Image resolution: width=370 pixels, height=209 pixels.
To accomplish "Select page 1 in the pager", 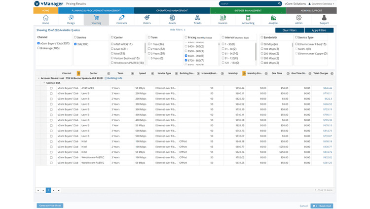I will (48, 190).
